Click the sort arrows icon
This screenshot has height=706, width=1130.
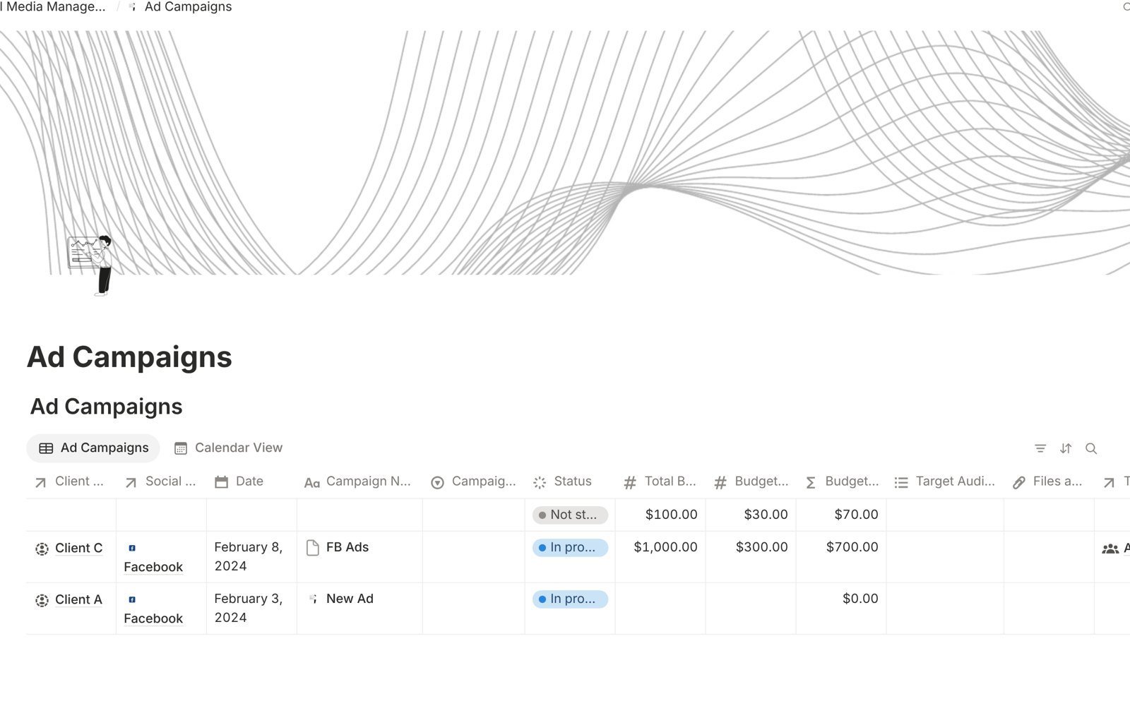click(x=1066, y=448)
